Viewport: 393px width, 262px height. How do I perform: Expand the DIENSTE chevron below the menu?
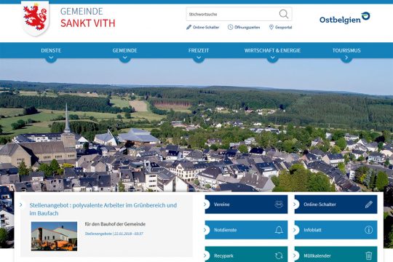point(51,58)
